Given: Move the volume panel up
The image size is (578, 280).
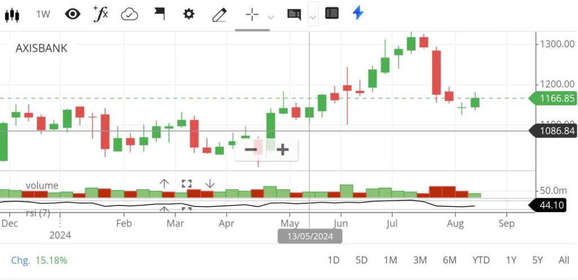Looking at the screenshot, I should tap(164, 183).
